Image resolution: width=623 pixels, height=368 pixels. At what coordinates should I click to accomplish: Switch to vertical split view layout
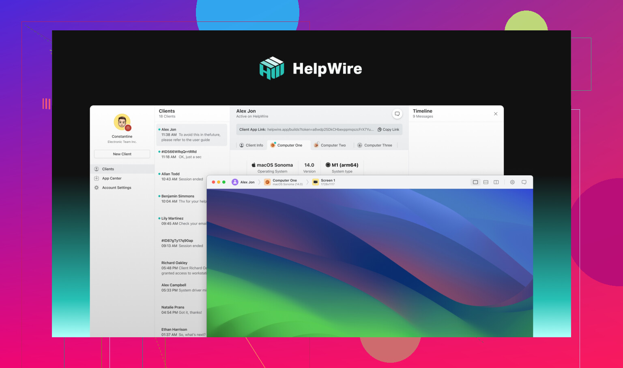point(496,182)
